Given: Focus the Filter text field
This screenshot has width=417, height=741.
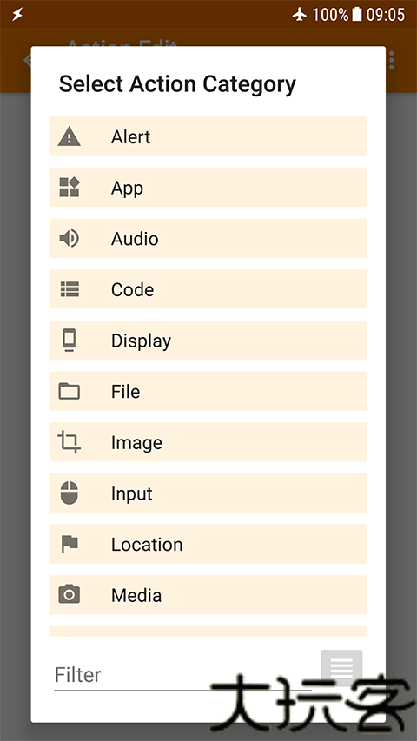Looking at the screenshot, I should click(x=182, y=675).
